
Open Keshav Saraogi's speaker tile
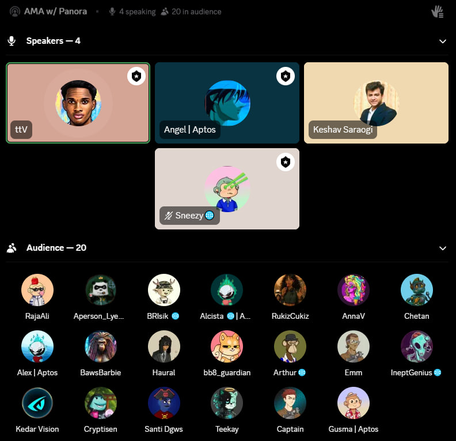click(376, 103)
